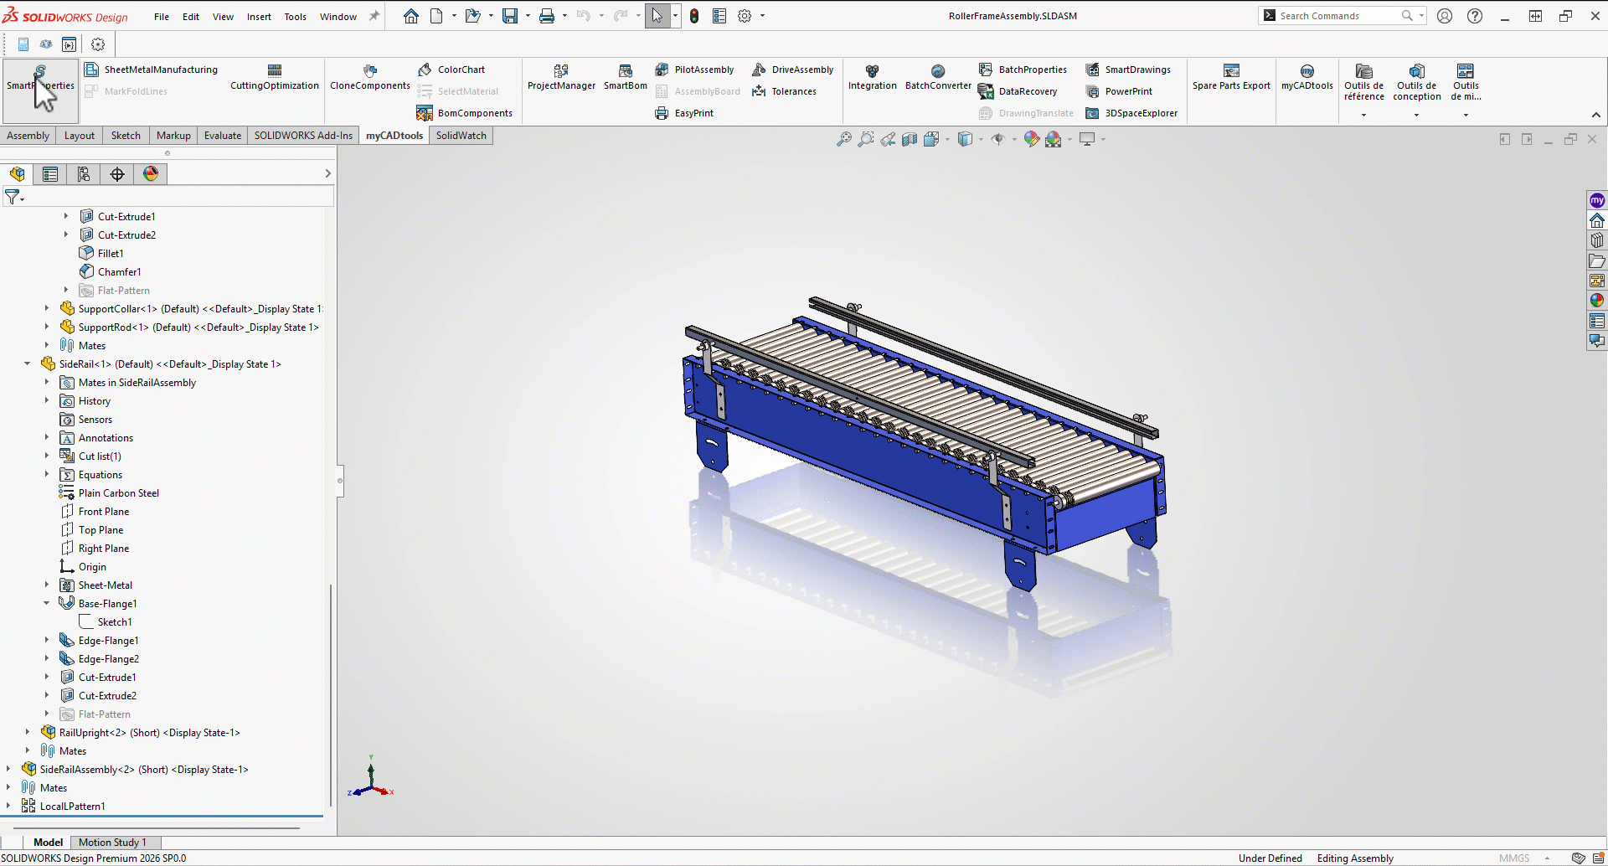Expand the Edge-Flange1 feature
The image size is (1608, 866).
47,641
